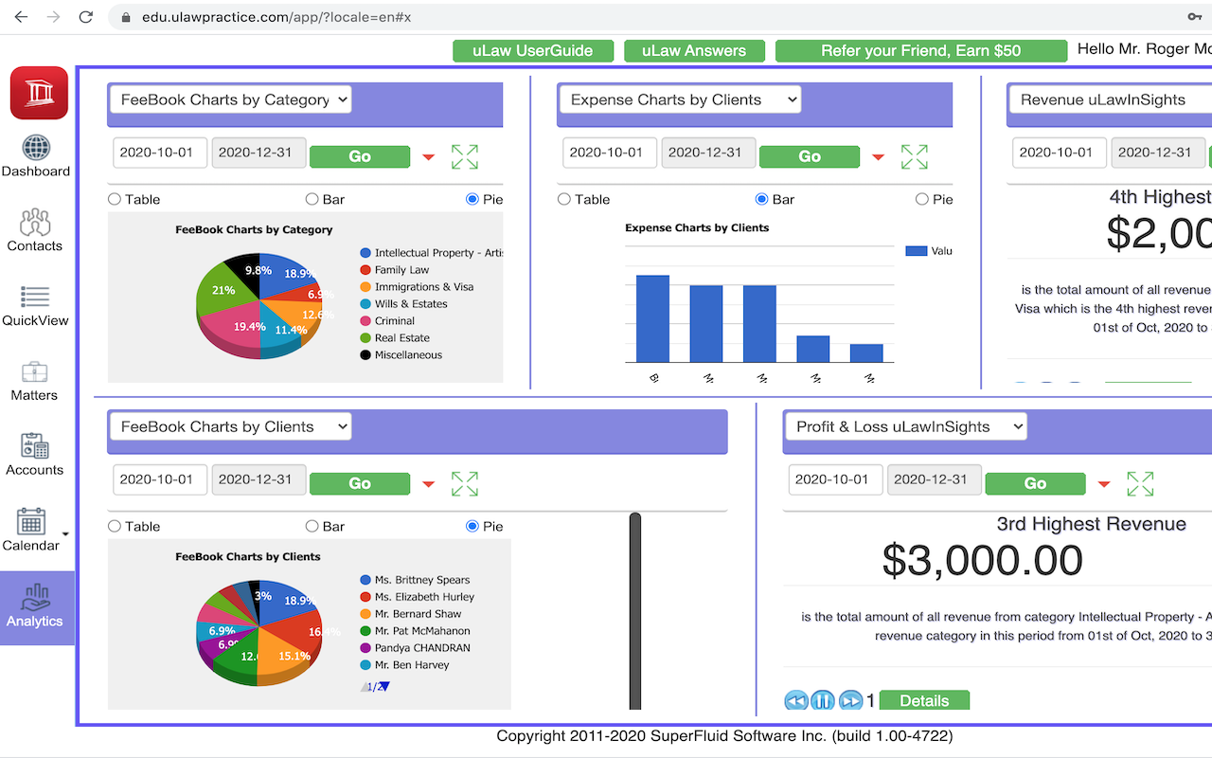Screen dimensions: 1212x758
Task: Open the Contacts sidebar icon
Action: pyautogui.click(x=35, y=223)
